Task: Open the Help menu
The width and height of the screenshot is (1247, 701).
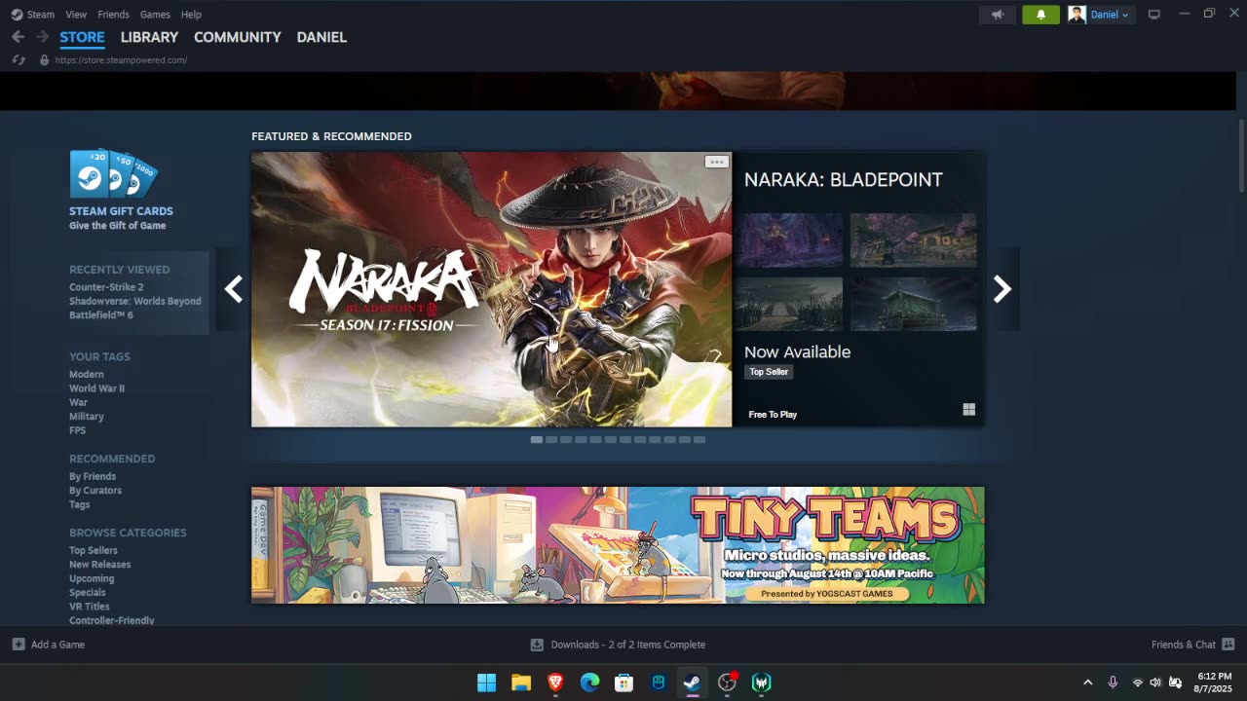Action: click(191, 15)
